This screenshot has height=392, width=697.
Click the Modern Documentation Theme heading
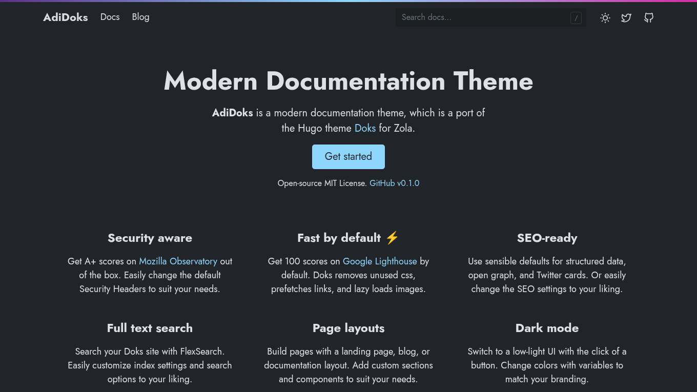[348, 81]
